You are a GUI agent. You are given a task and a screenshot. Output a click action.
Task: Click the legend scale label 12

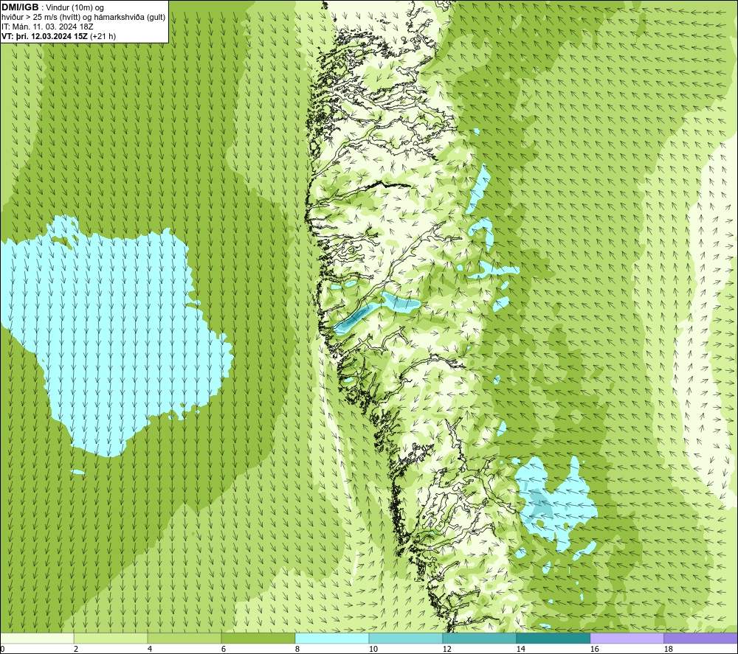click(x=447, y=650)
